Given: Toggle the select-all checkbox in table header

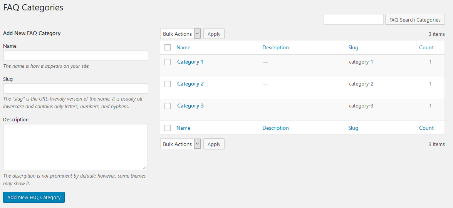Looking at the screenshot, I should click(x=168, y=48).
